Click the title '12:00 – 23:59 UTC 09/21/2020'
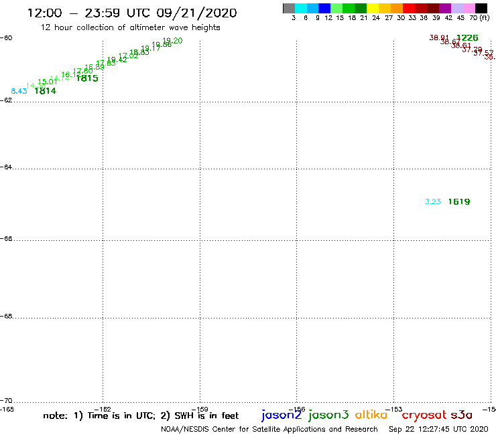Image resolution: width=496 pixels, height=435 pixels. (132, 13)
